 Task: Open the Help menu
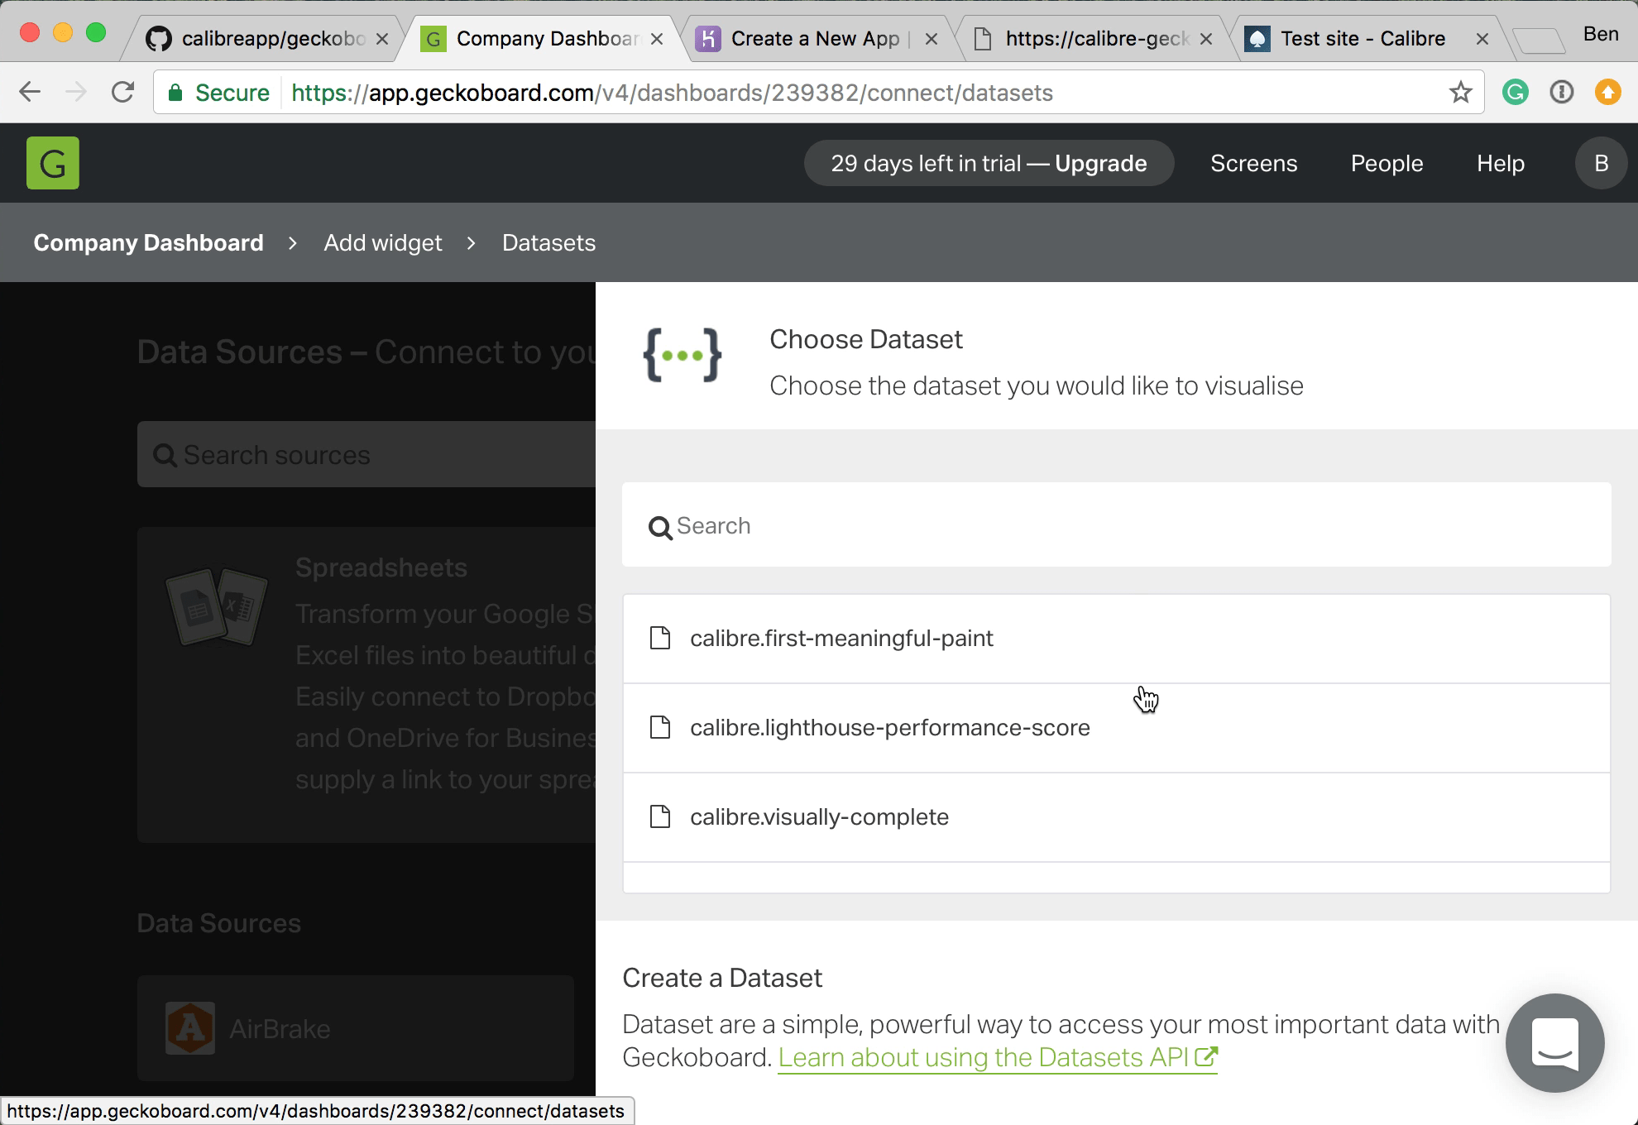1500,163
